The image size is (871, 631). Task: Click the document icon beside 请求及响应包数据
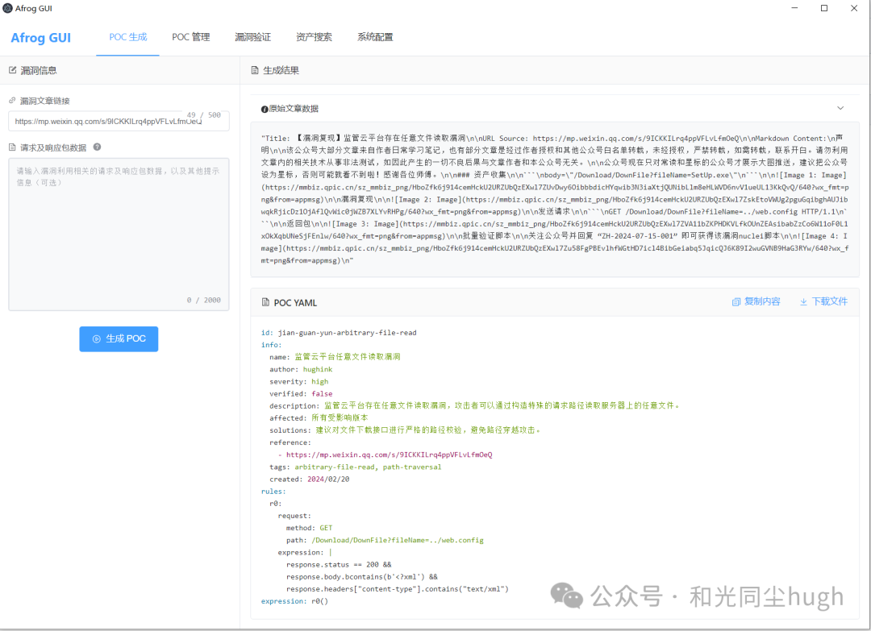pyautogui.click(x=12, y=147)
